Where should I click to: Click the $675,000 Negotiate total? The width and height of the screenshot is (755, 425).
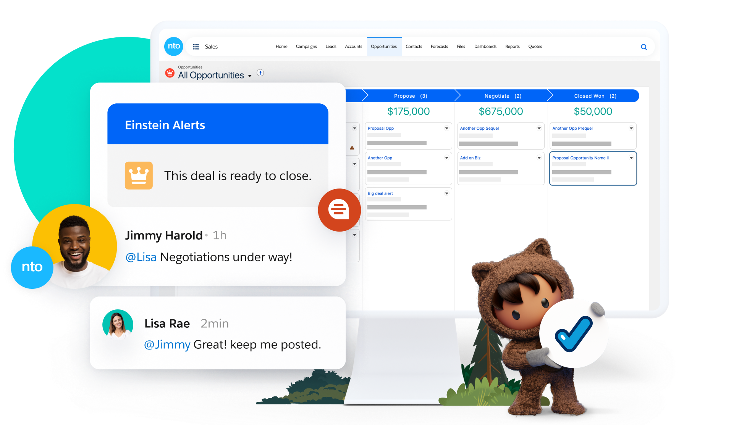tap(501, 111)
